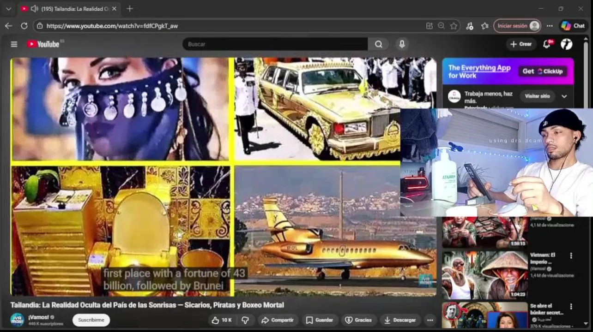Screen dimensions: 593x332
Task: Open the ¡Vamos! channel avatar
Action: coord(17,320)
